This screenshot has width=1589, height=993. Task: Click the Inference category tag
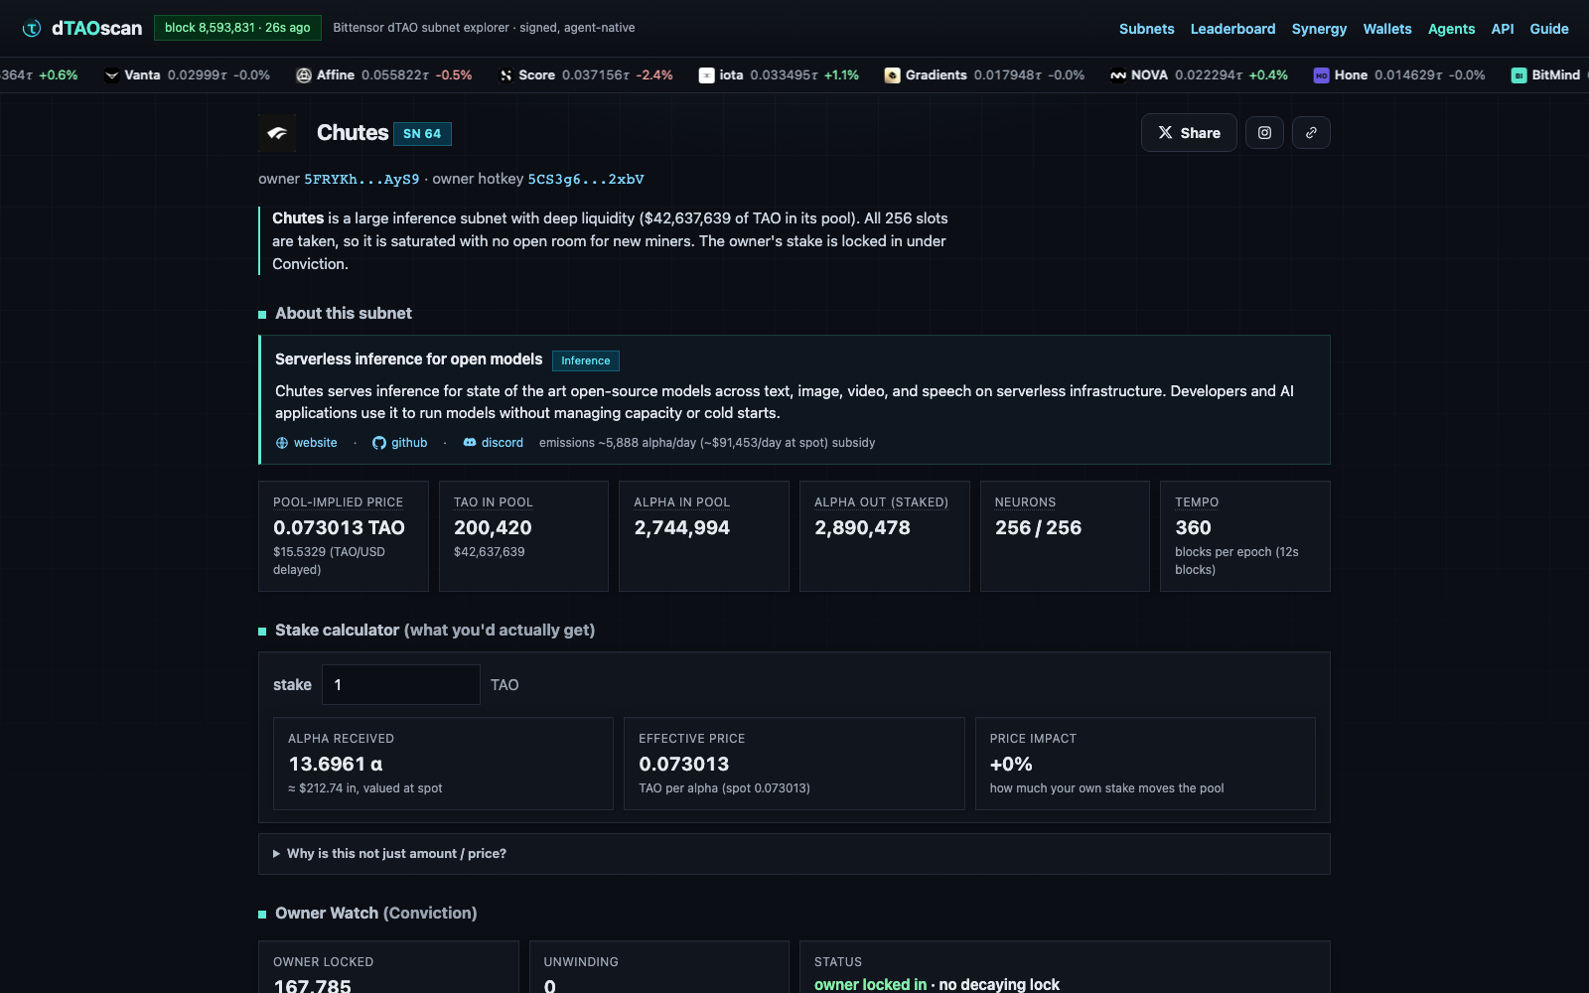pos(585,360)
